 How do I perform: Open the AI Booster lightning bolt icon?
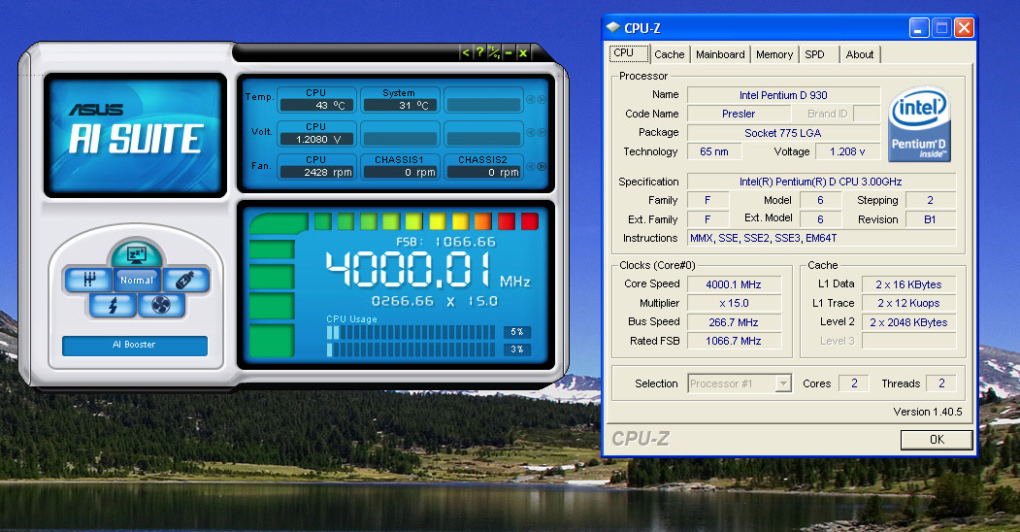113,305
